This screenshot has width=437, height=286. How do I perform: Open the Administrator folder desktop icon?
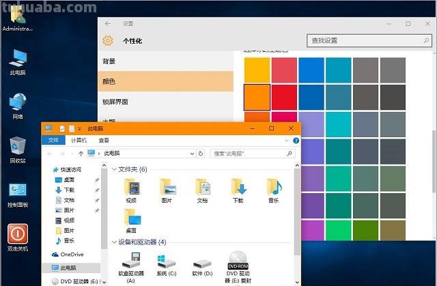point(17,18)
